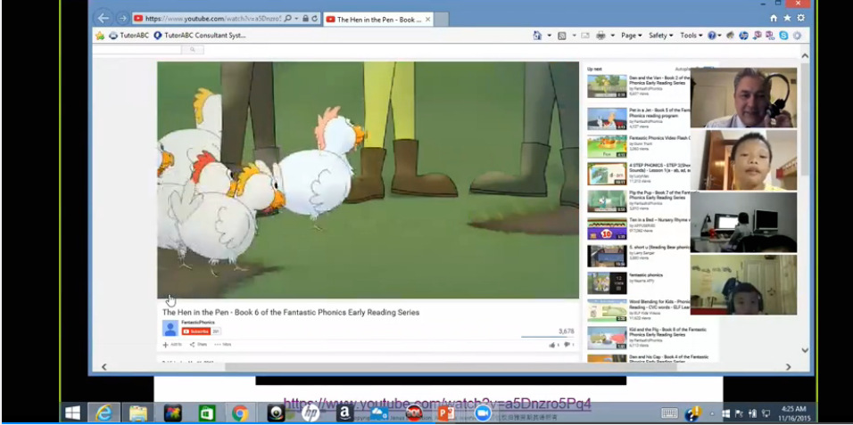Image resolution: width=853 pixels, height=425 pixels.
Task: Click the Send to OneNote toolbar icon
Action: pos(757,36)
